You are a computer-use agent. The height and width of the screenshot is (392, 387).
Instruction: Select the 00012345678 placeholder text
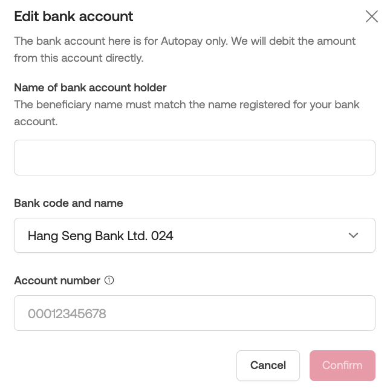[67, 314]
